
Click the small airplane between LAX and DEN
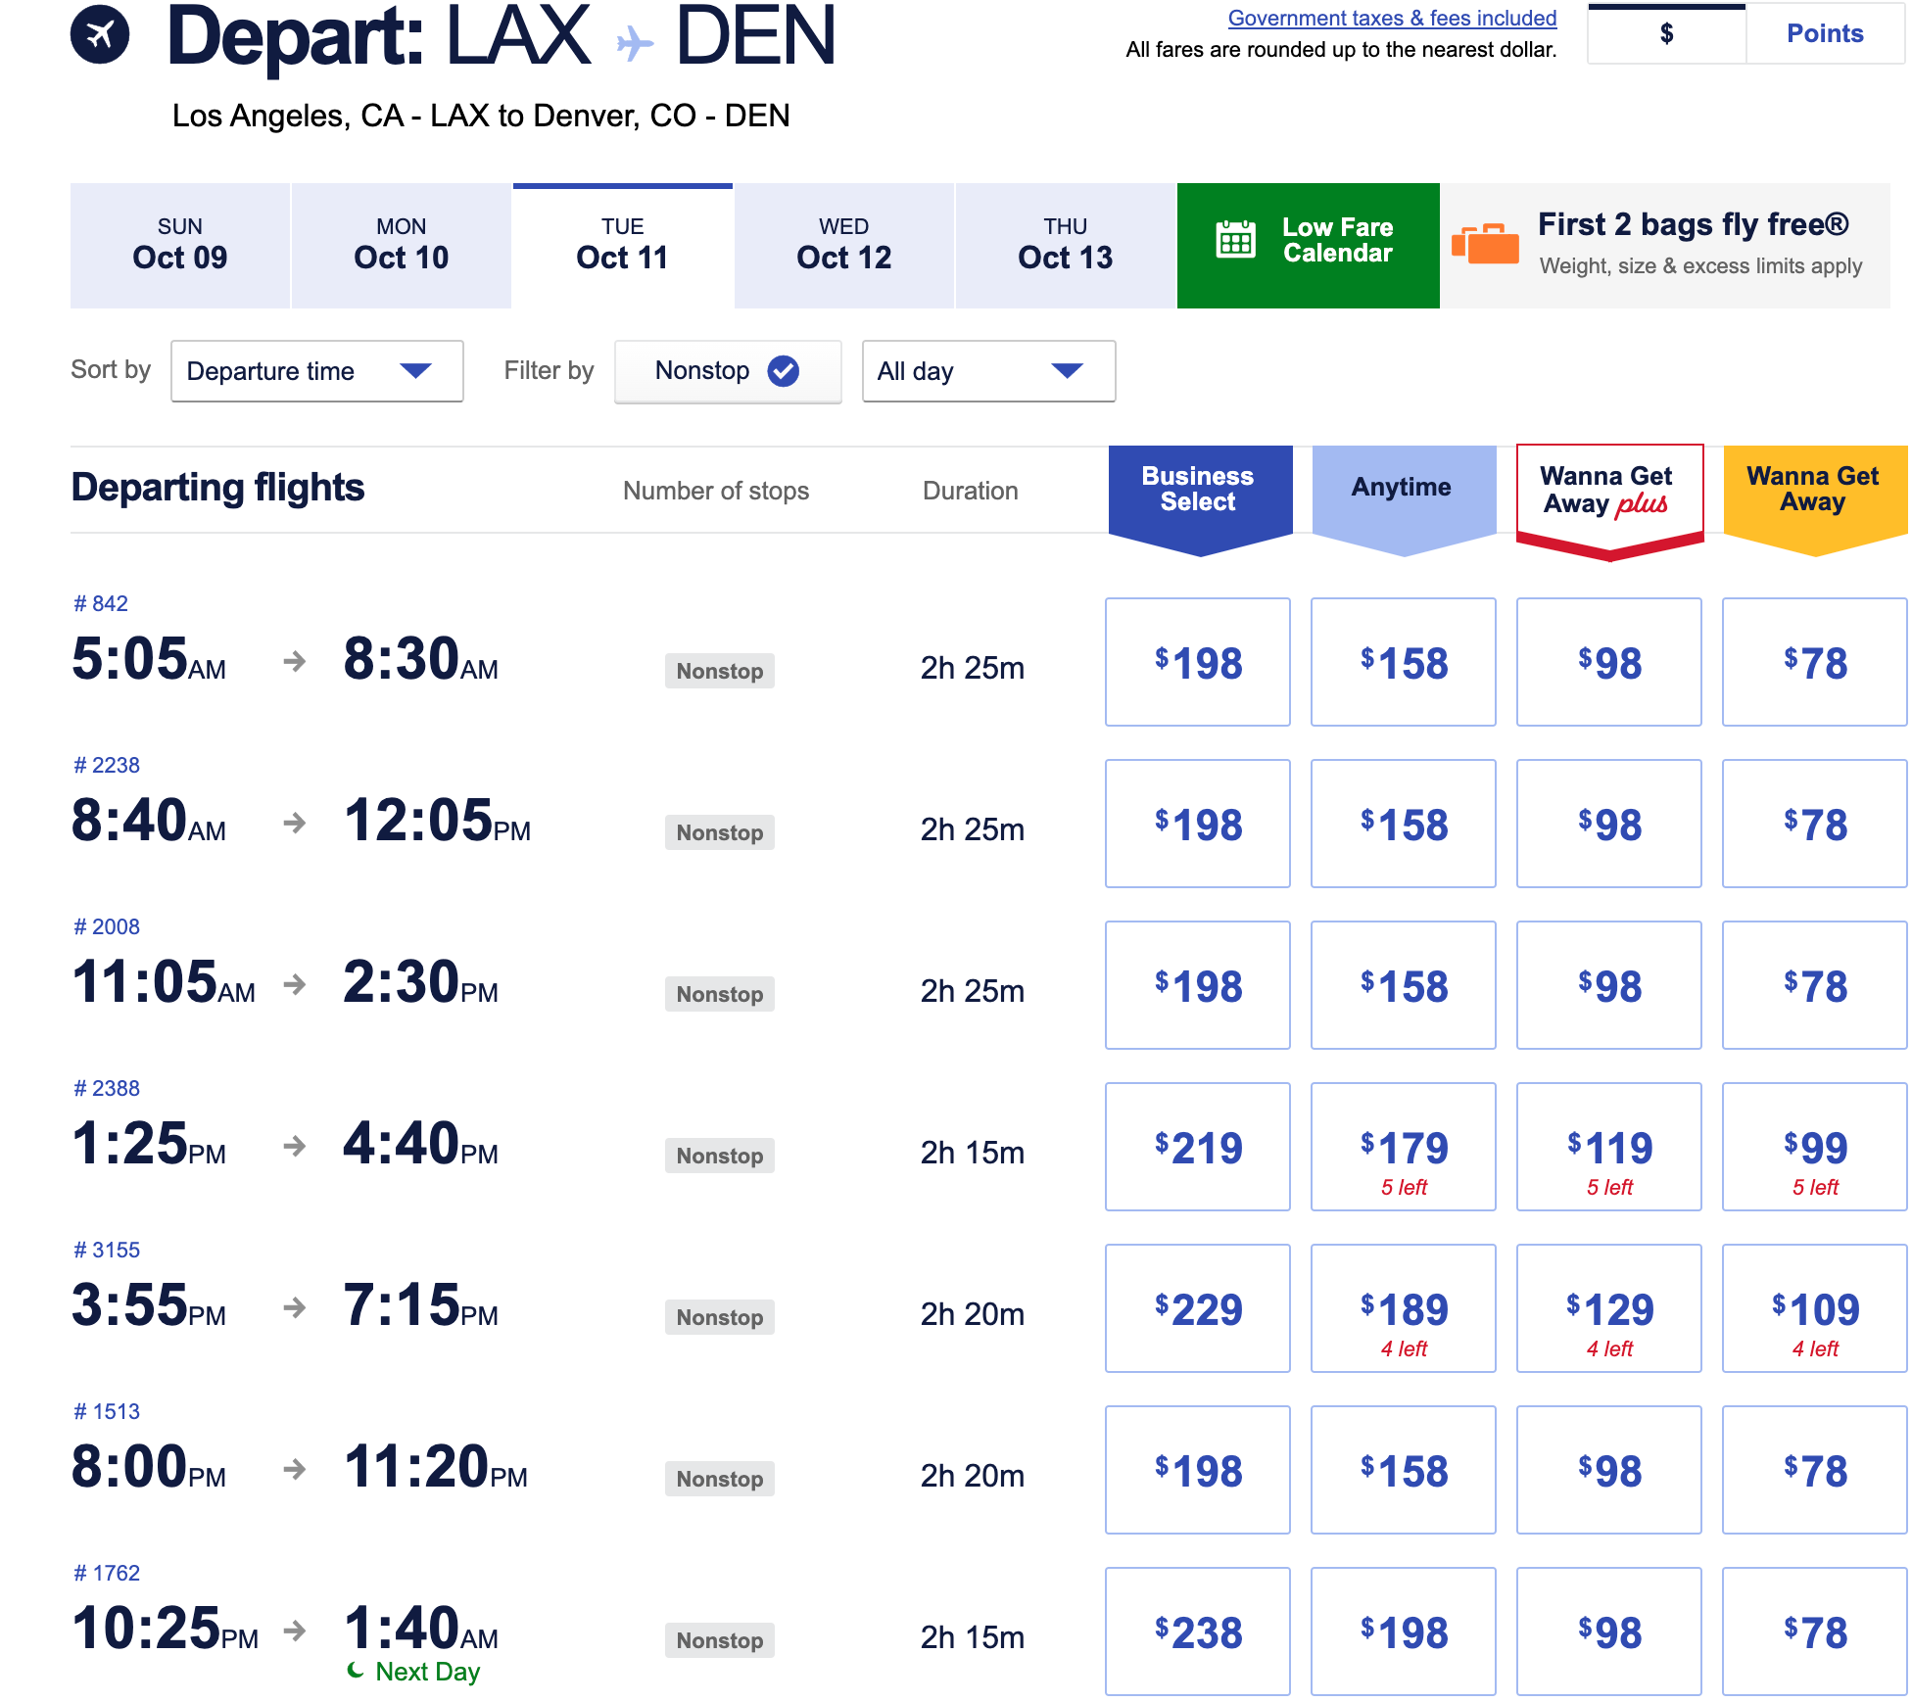click(635, 43)
